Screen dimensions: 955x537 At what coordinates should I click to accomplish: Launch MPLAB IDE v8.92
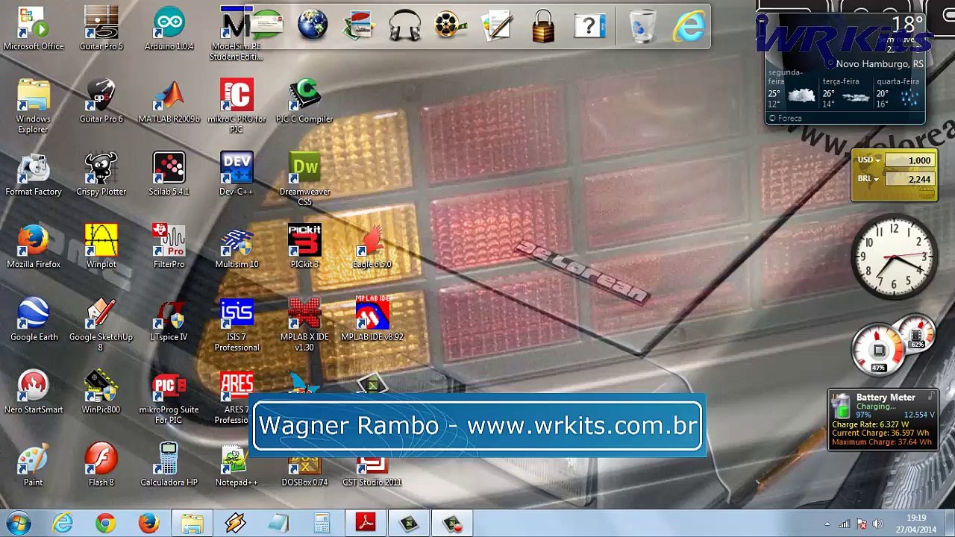pos(372,318)
